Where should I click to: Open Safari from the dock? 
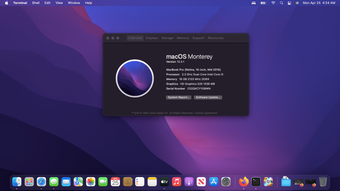coord(42,182)
